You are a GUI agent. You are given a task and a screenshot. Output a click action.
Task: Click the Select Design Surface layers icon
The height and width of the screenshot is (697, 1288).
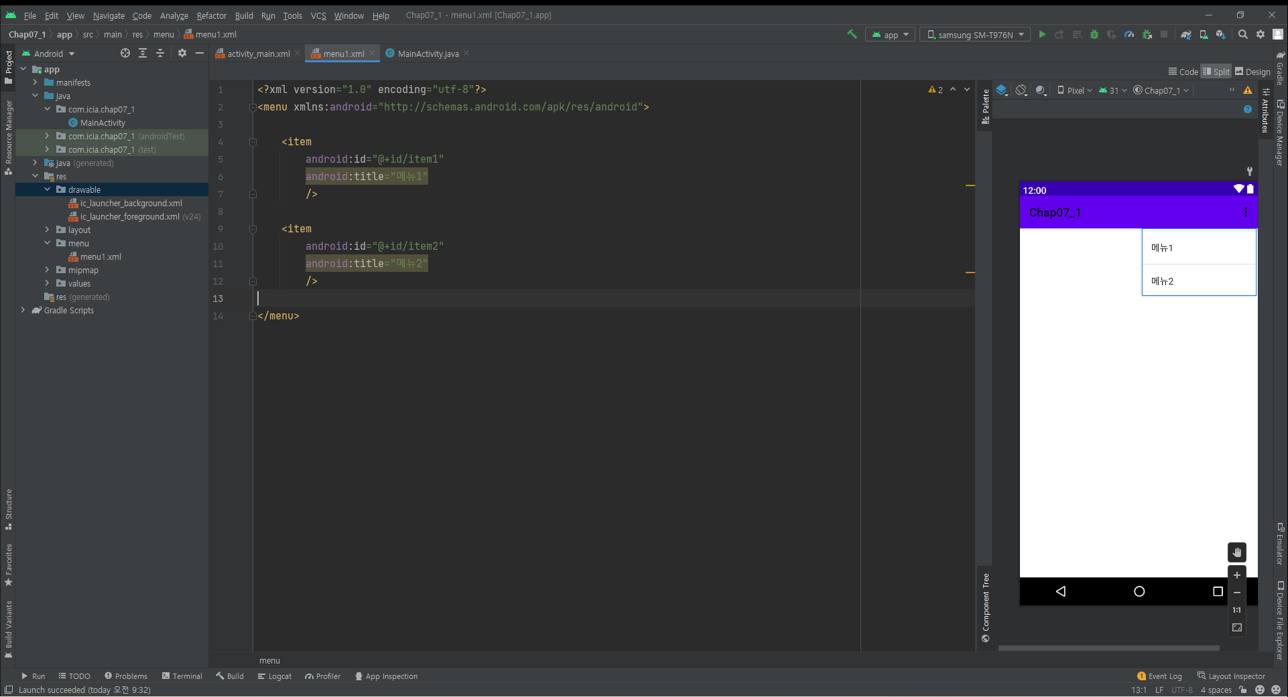pyautogui.click(x=1002, y=90)
